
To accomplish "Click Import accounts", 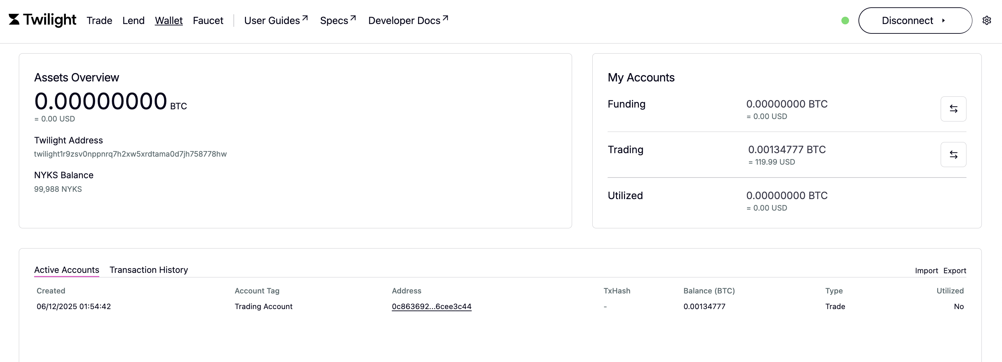I will [926, 271].
